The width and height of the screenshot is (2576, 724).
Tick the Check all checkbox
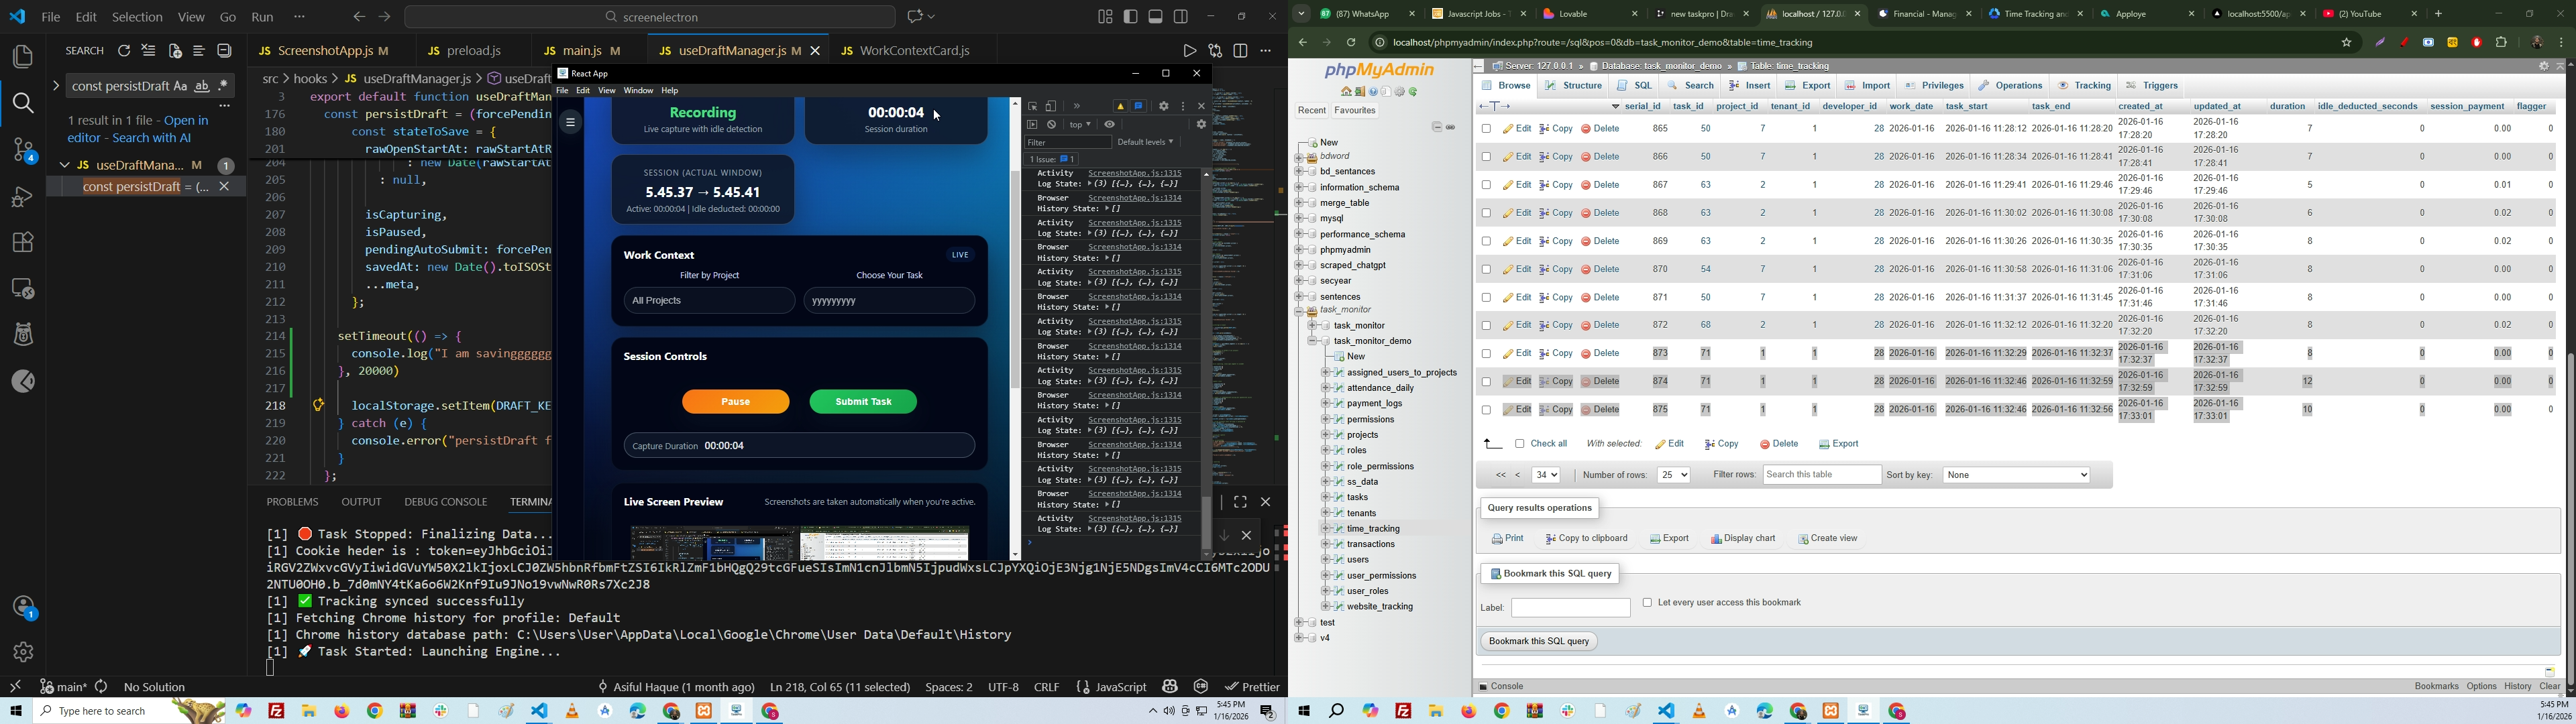coord(1519,444)
